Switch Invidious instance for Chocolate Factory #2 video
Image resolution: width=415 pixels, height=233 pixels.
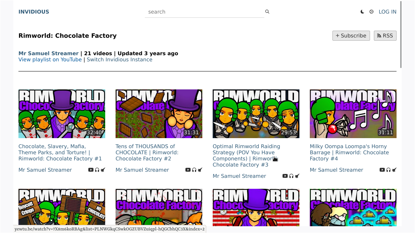click(200, 170)
